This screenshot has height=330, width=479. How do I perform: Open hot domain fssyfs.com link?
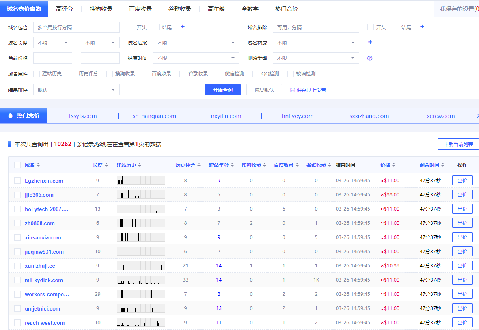(83, 116)
